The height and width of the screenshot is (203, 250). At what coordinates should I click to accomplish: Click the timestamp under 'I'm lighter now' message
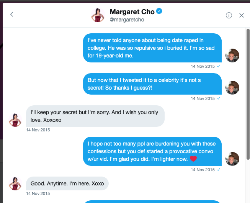click(x=203, y=169)
